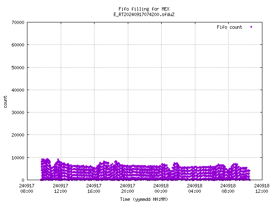Click the y-axis tick value 70000

click(x=18, y=22)
